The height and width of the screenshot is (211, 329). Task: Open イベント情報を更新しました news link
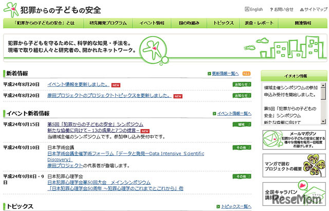[x=78, y=84]
